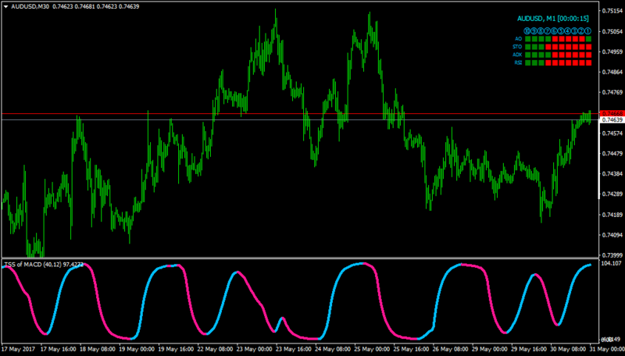Click the 19 May 16:00 time label
The width and height of the screenshot is (625, 356).
click(x=177, y=349)
